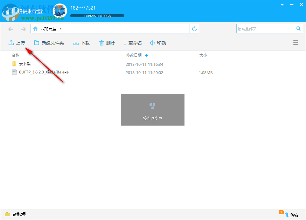Close the cloud disk window
Viewport: 306px width, 220px height.
click(x=301, y=5)
